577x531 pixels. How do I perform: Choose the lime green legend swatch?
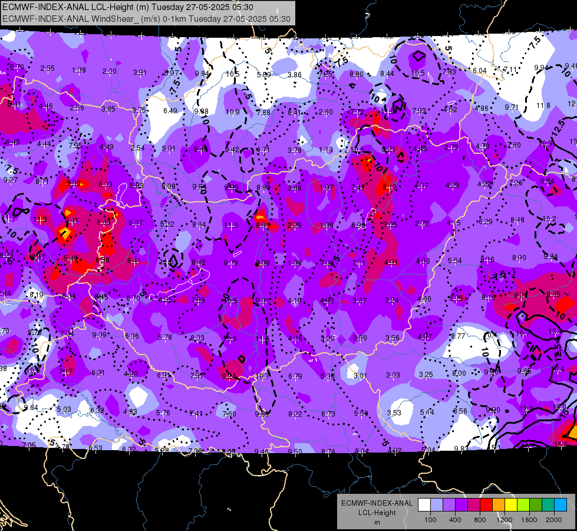tap(523, 505)
